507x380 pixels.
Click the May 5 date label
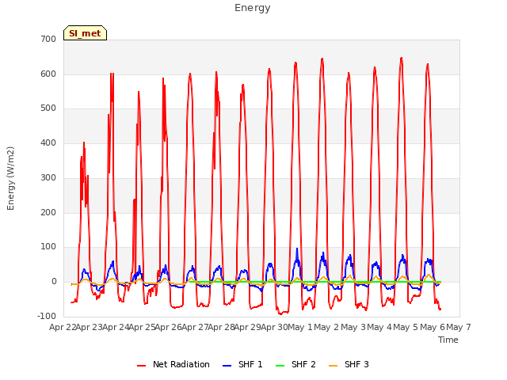coord(406,327)
